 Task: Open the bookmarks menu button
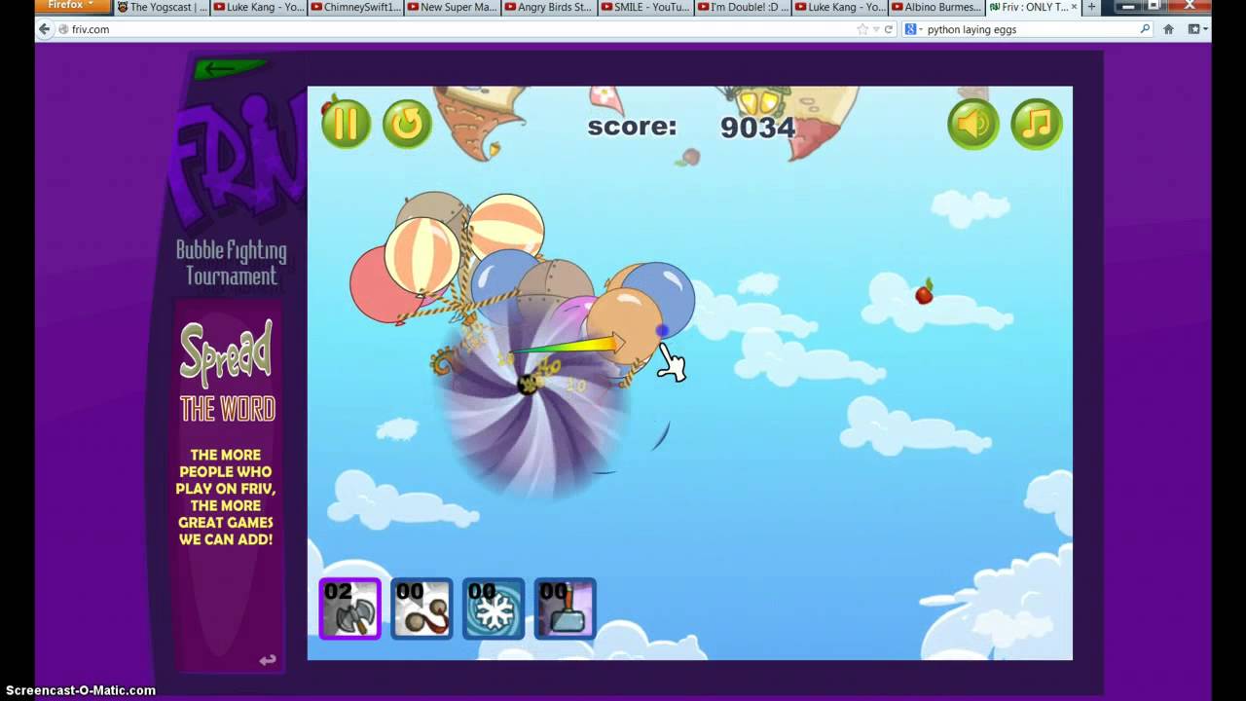[x=1197, y=29]
